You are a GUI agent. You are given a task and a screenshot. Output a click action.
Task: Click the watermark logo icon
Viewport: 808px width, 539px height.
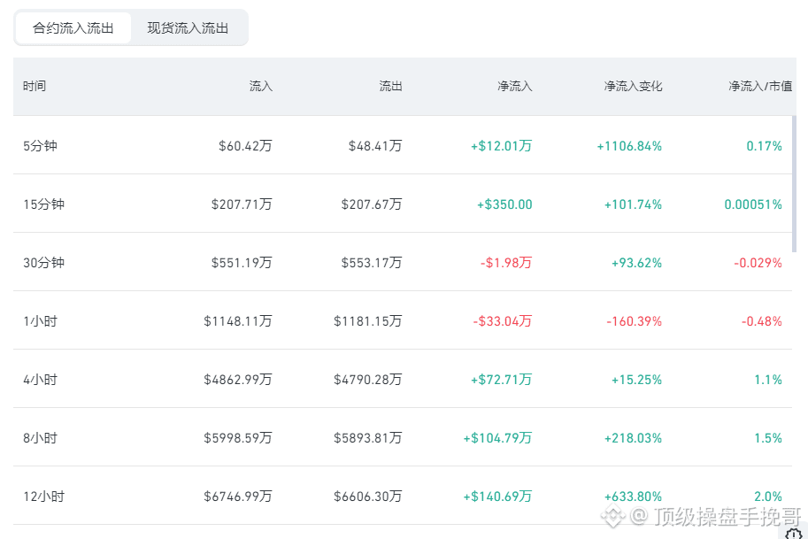click(613, 516)
